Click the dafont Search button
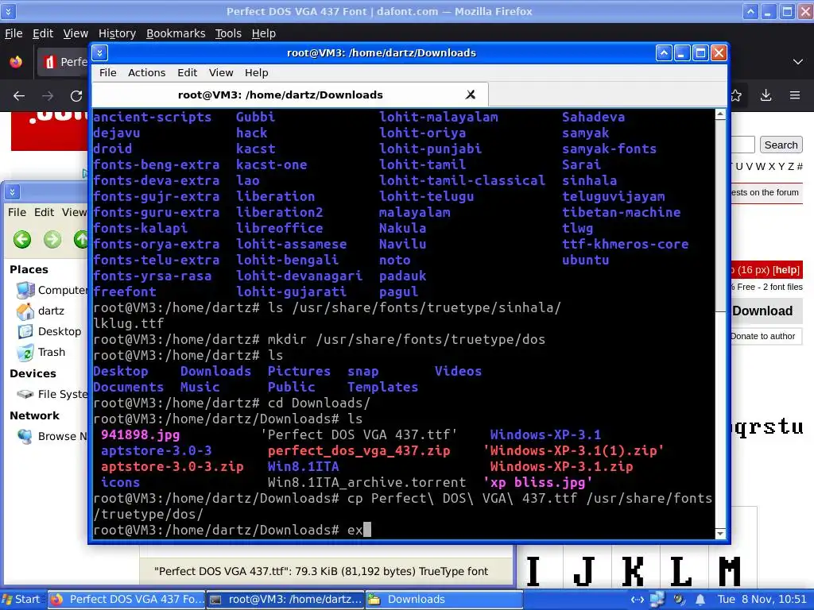This screenshot has width=814, height=610. tap(781, 145)
